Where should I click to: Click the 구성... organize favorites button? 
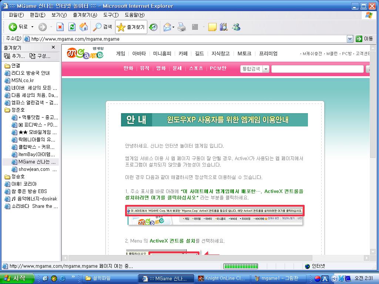tap(40, 56)
